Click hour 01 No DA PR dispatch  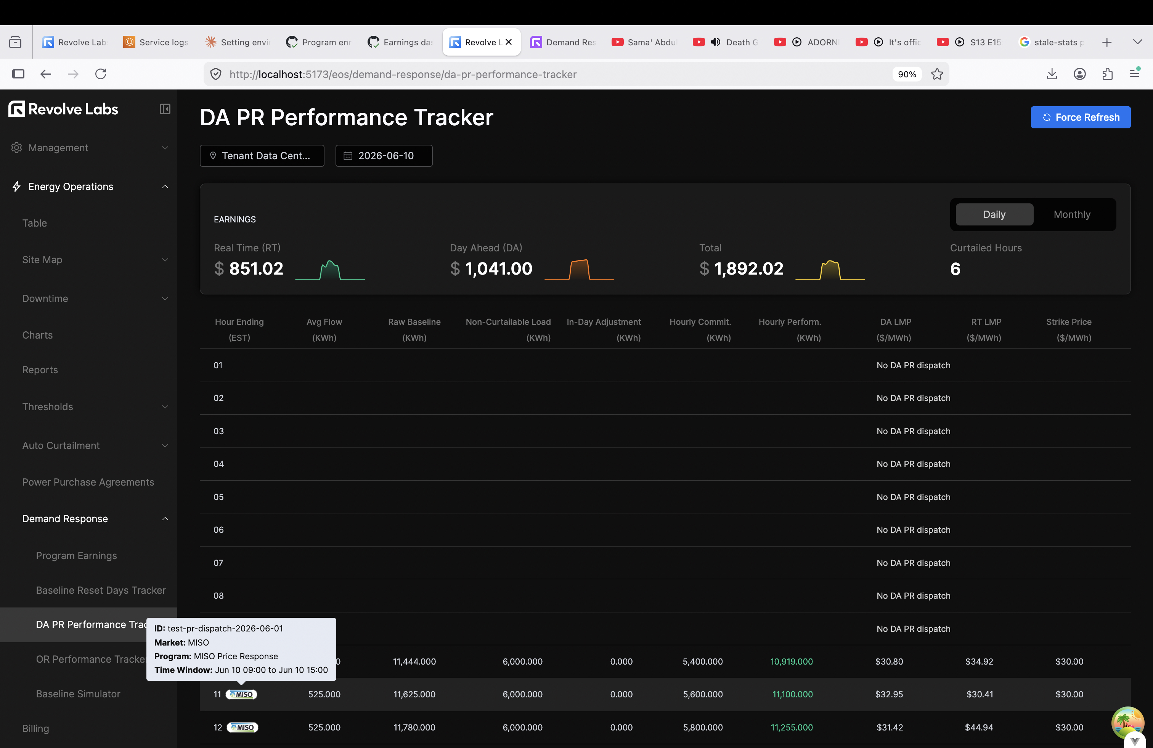(x=913, y=365)
